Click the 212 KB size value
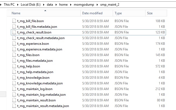 [160, 89]
